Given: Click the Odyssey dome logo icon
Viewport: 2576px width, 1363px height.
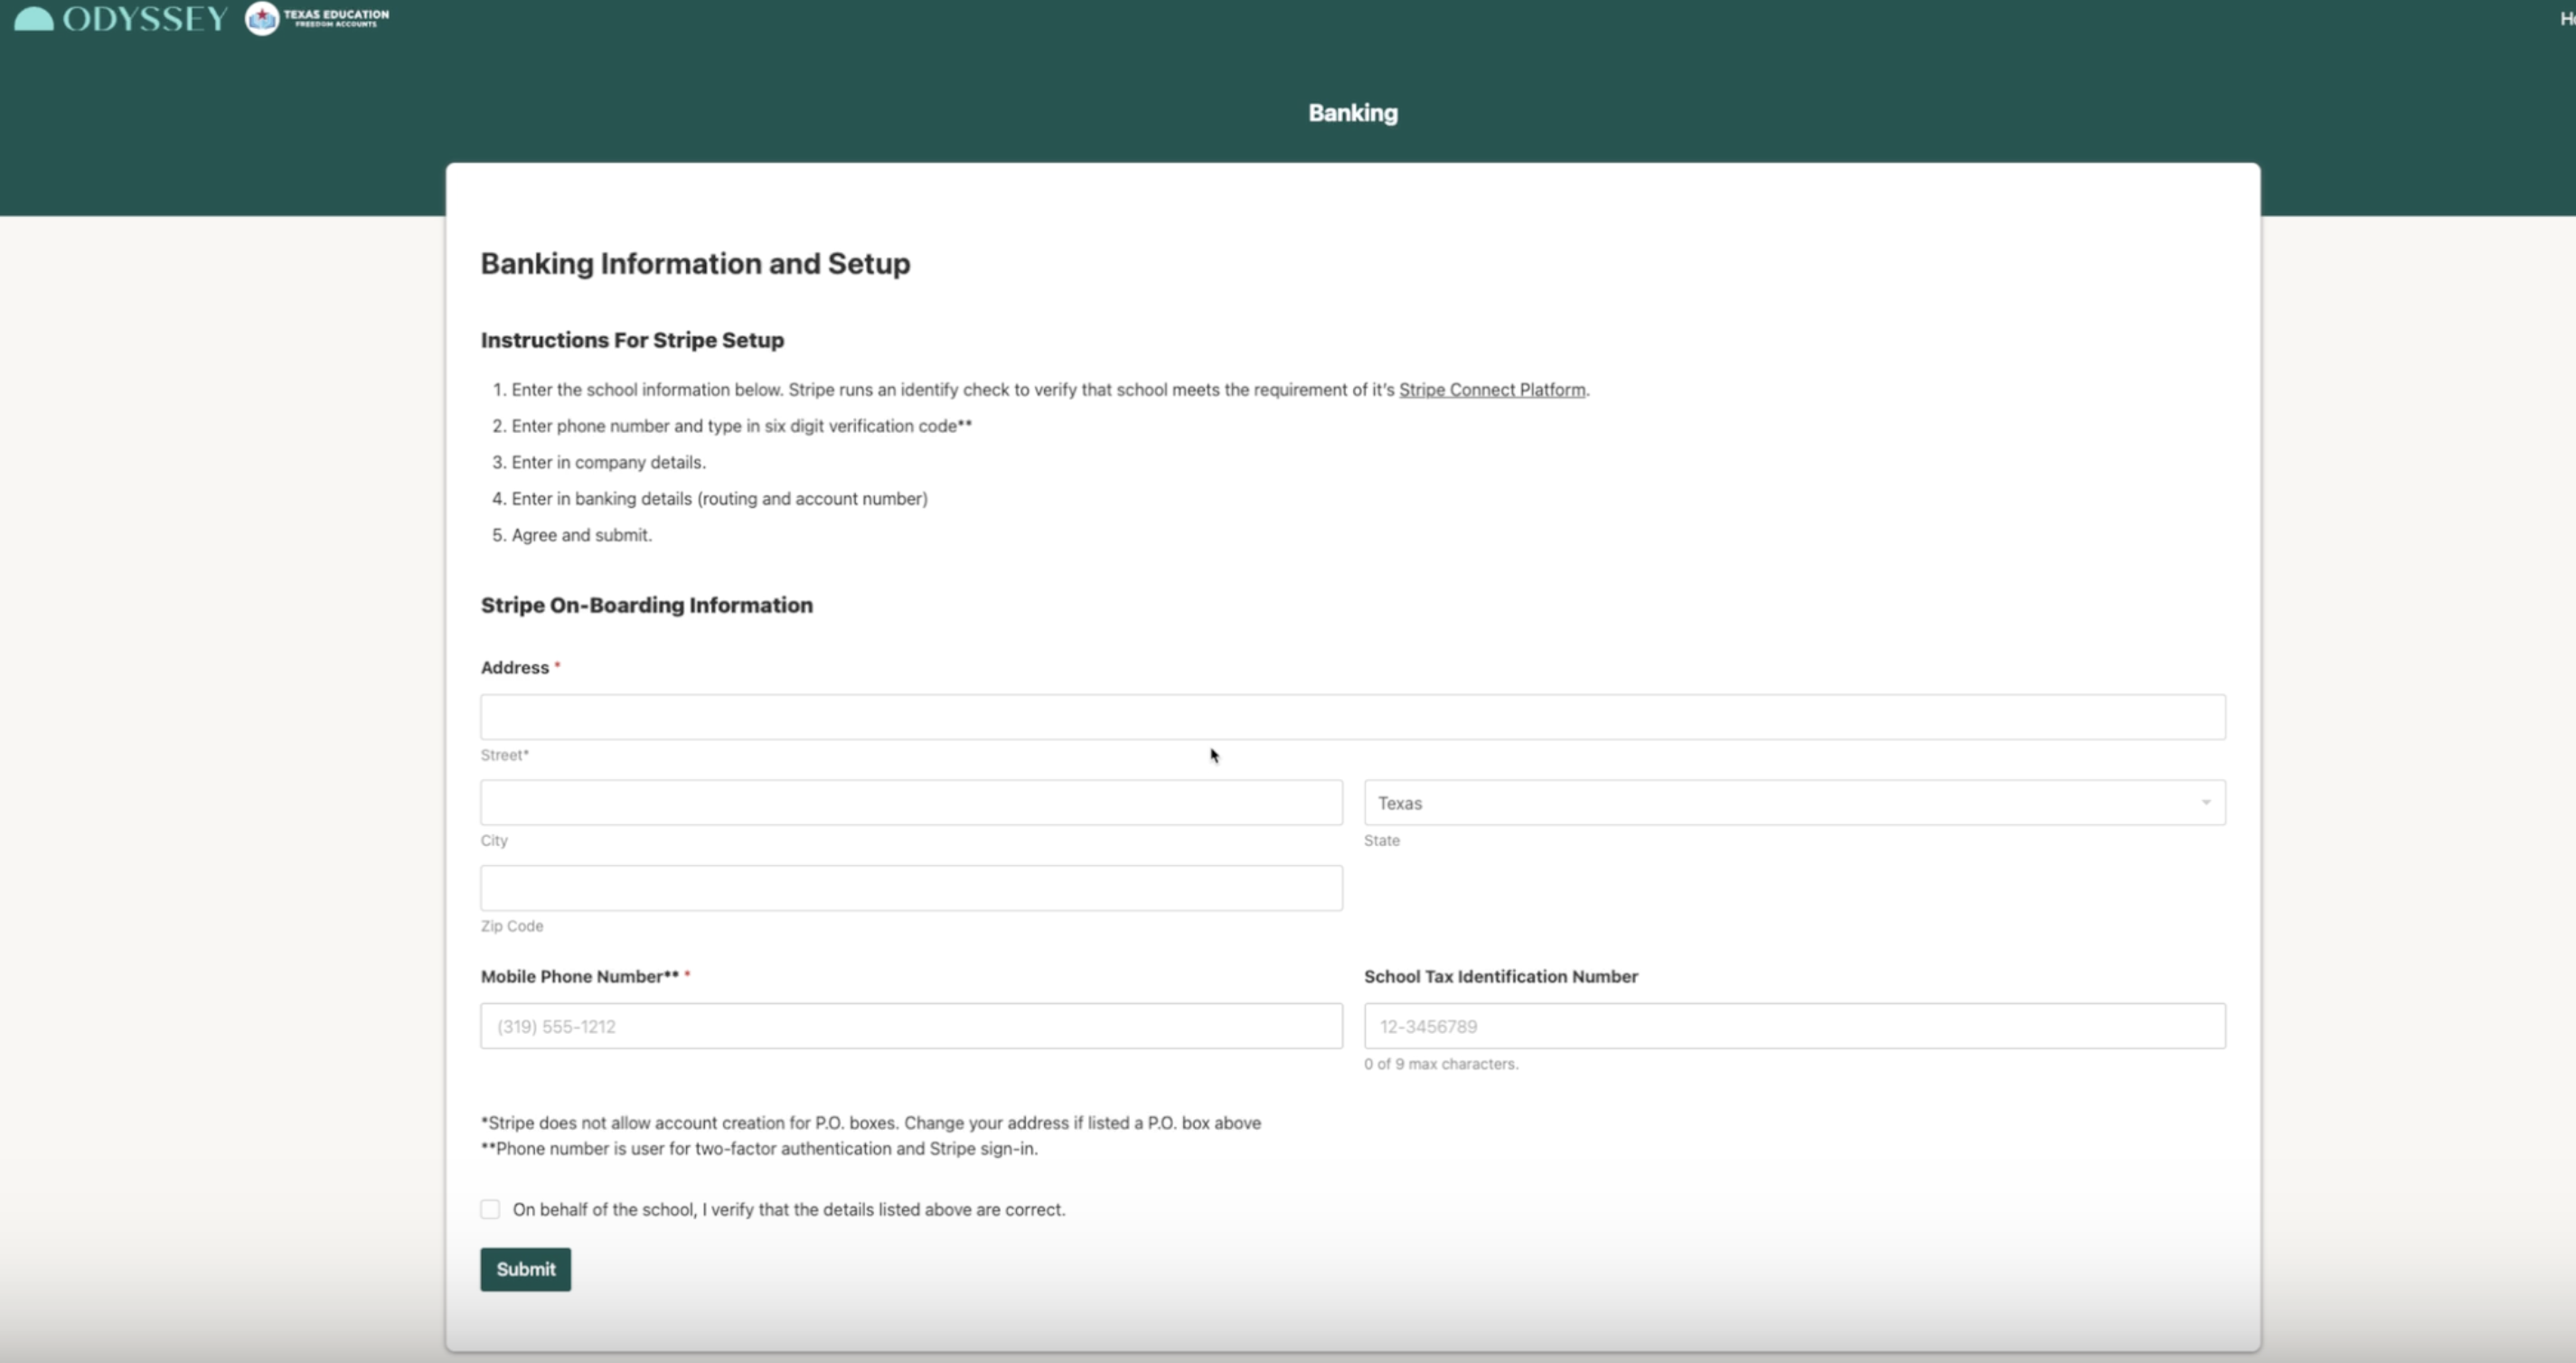Looking at the screenshot, I should [34, 19].
